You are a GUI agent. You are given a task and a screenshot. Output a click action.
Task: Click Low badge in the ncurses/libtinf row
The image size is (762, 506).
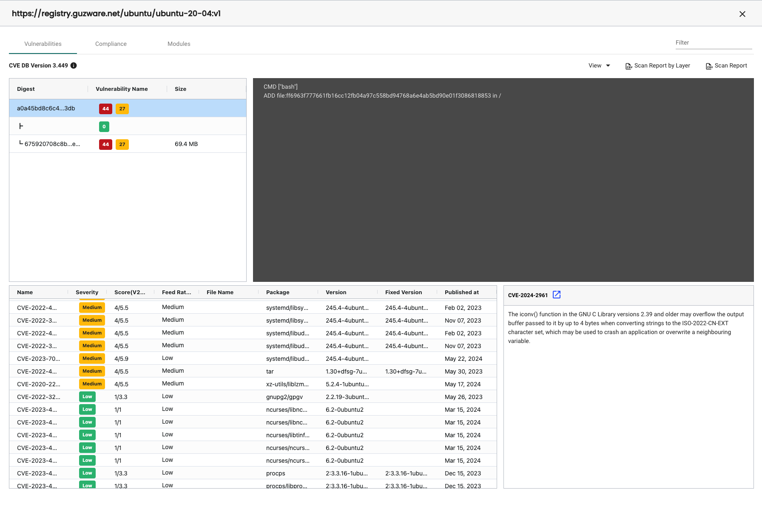(x=87, y=435)
